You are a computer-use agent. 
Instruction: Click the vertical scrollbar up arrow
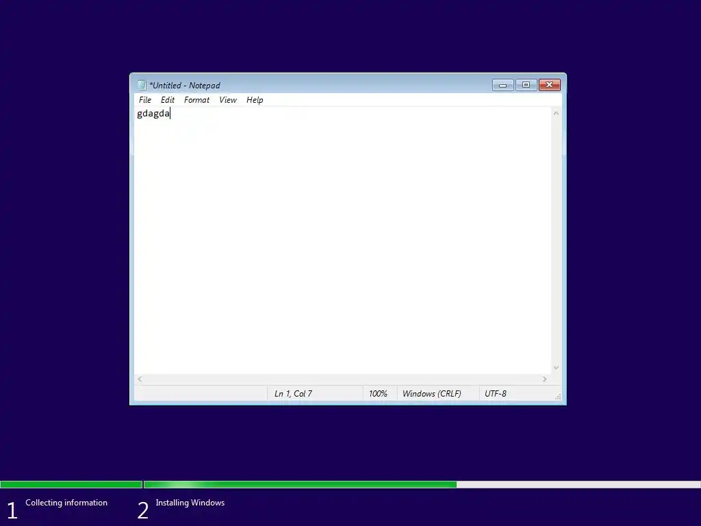(x=556, y=113)
